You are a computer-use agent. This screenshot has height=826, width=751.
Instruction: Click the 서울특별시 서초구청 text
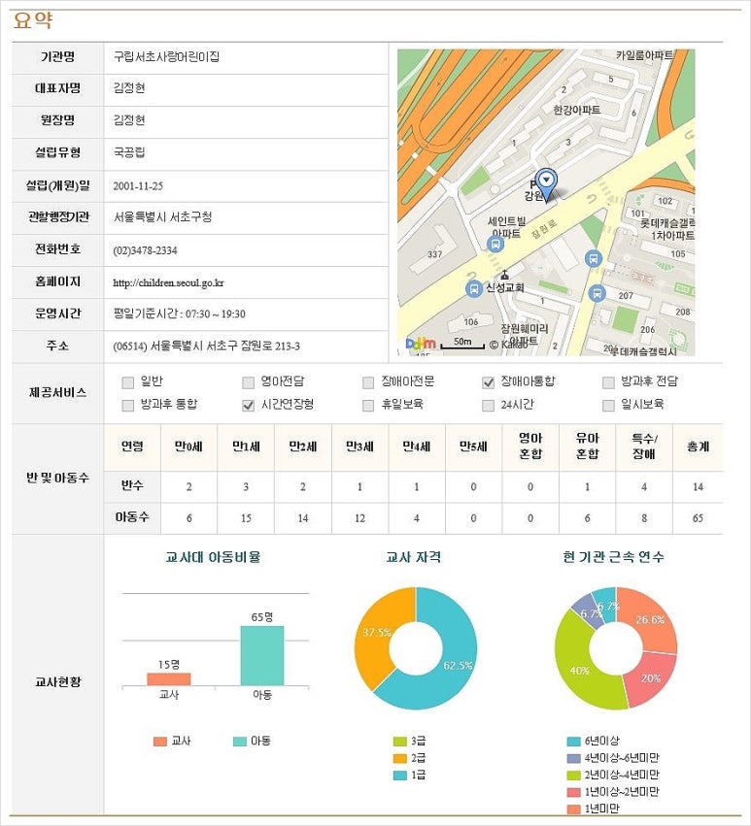(163, 217)
